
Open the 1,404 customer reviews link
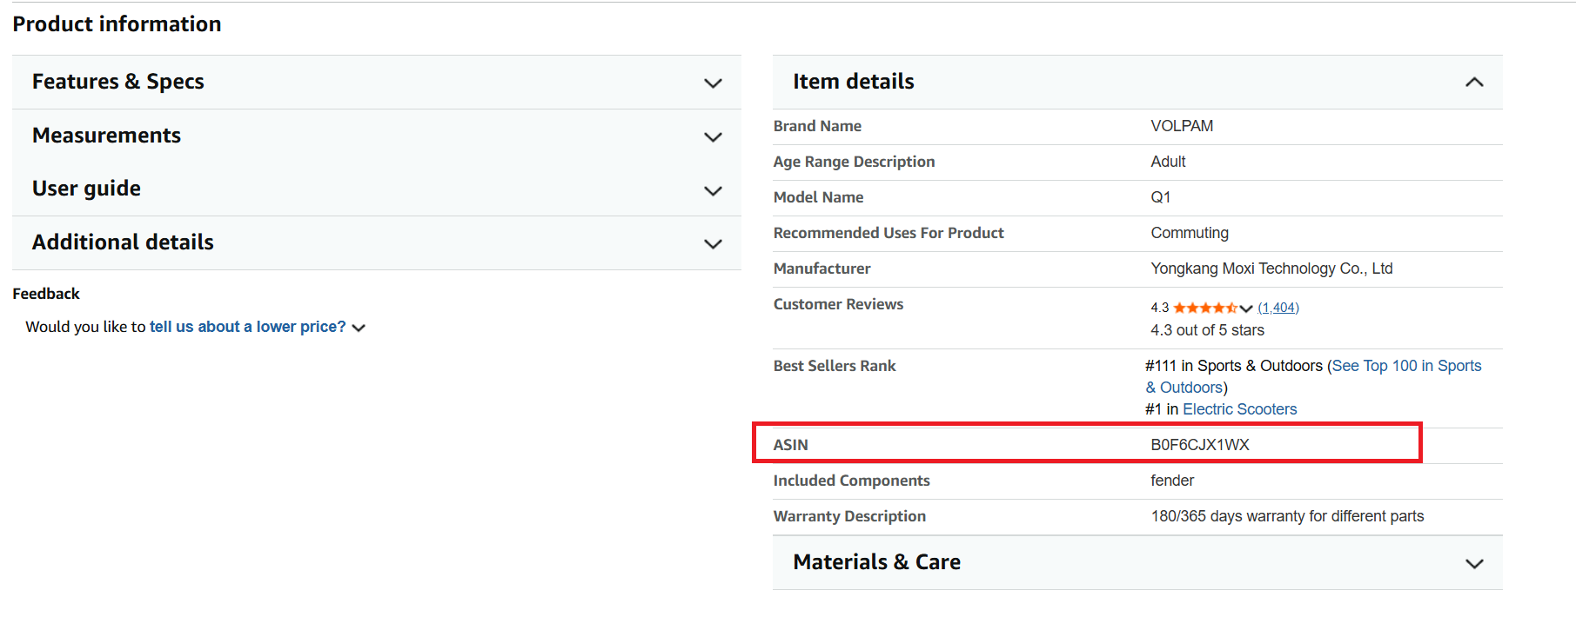tap(1278, 308)
